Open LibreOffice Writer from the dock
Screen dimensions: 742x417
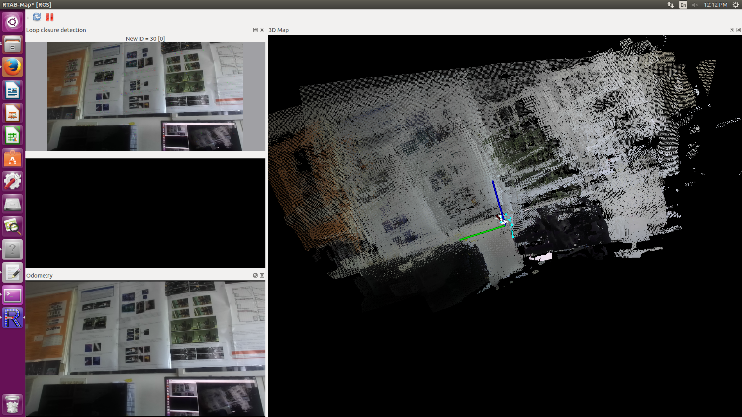(13, 90)
